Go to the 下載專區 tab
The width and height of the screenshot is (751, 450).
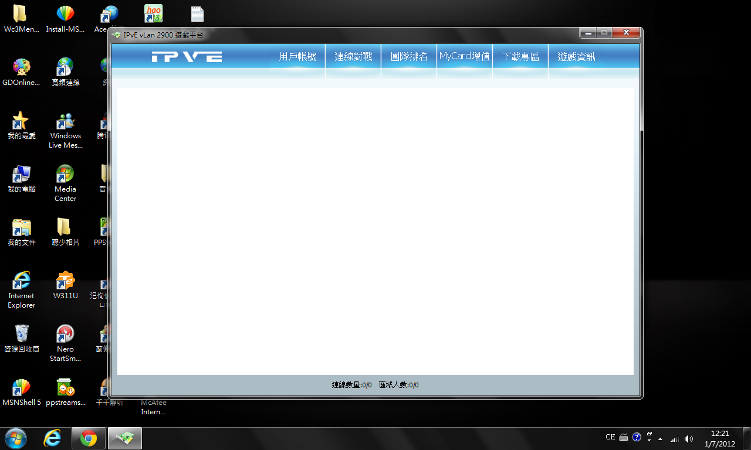tap(520, 57)
